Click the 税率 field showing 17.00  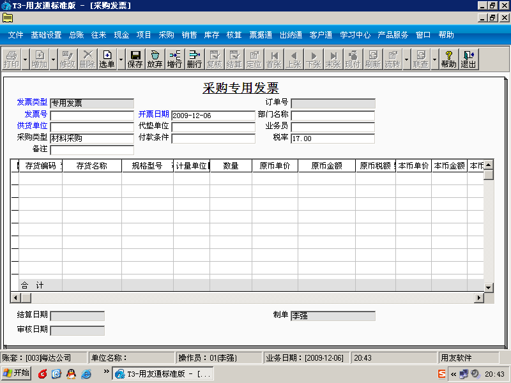333,139
